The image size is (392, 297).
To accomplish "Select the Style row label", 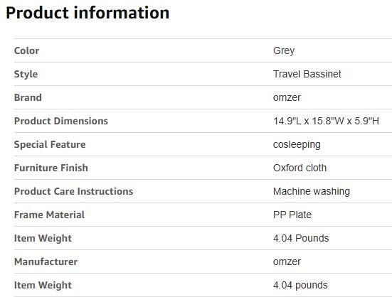I will [x=26, y=74].
